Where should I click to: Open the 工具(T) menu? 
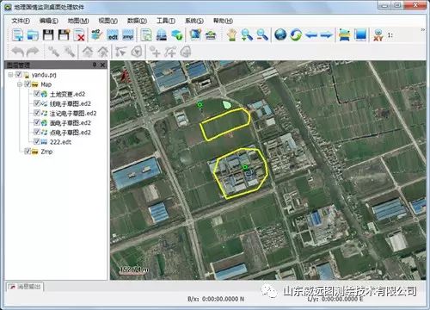tap(166, 21)
